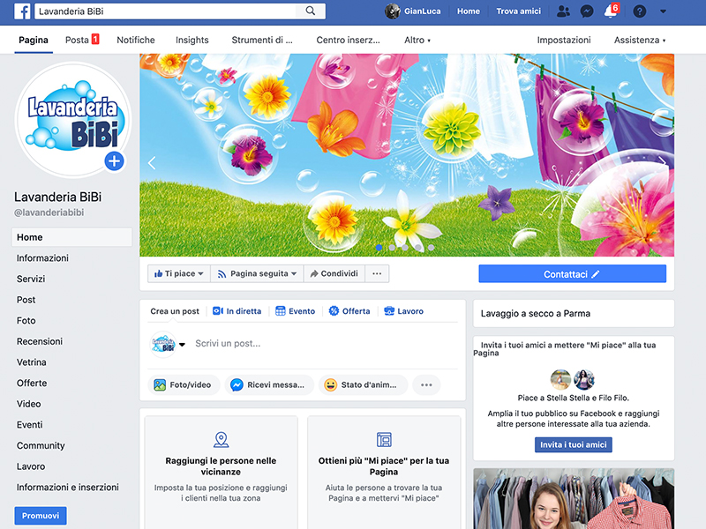Open post identity selector arrow
The height and width of the screenshot is (529, 706).
tap(182, 345)
